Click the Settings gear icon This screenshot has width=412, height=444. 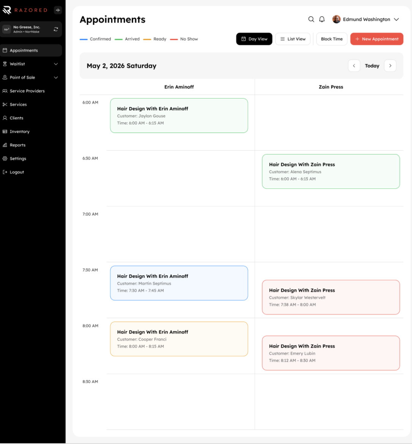click(x=5, y=158)
